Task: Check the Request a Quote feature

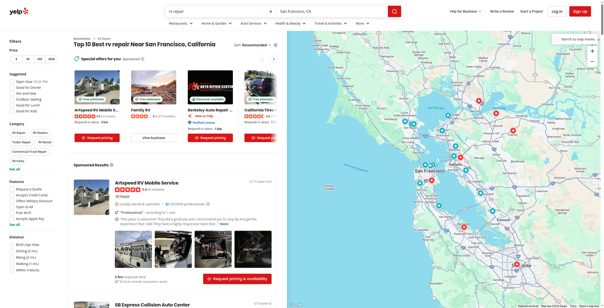Action: coord(12,189)
